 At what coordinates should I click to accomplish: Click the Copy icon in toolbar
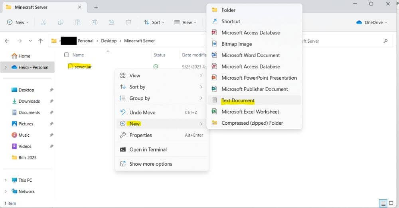[61, 22]
